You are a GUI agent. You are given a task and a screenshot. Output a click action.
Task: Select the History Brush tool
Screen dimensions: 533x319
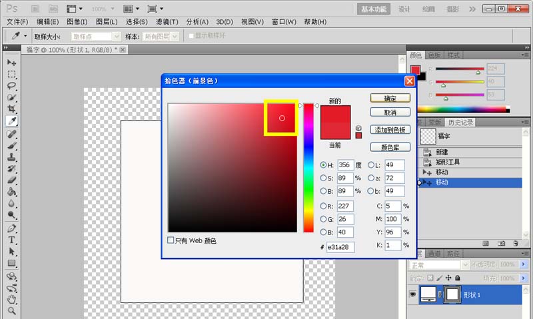pyautogui.click(x=11, y=169)
